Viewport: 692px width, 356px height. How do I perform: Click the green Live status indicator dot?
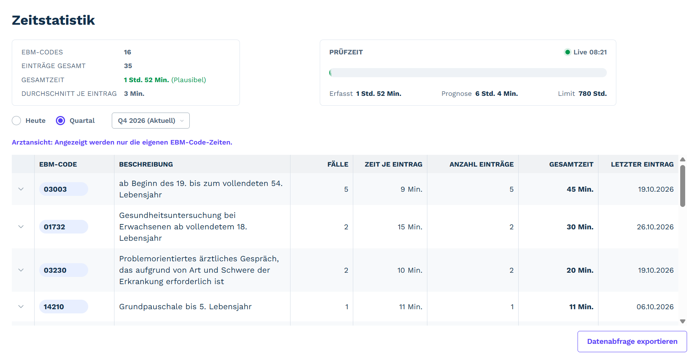567,52
